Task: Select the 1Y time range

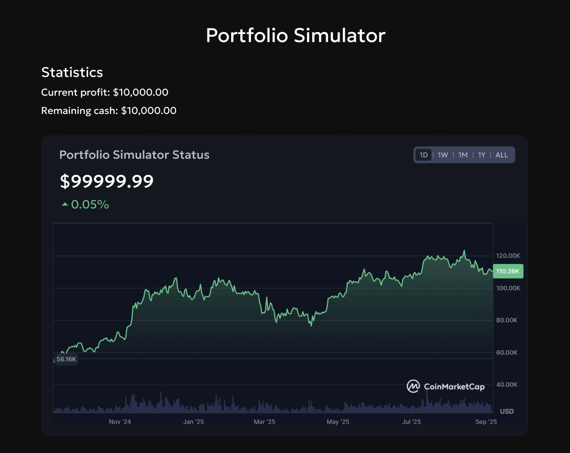Action: (x=481, y=155)
